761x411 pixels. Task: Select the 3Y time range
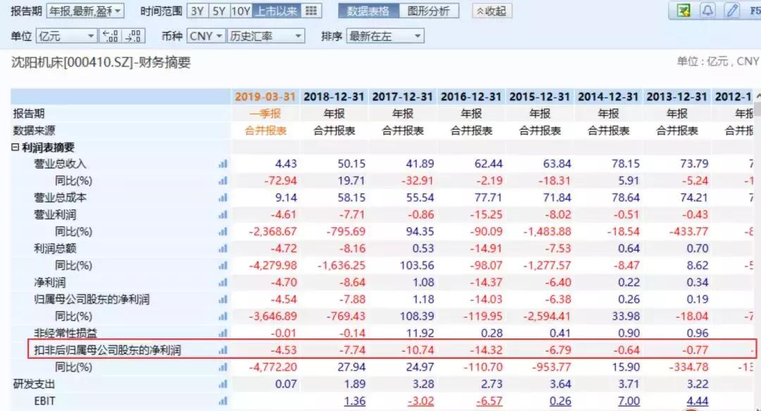197,11
